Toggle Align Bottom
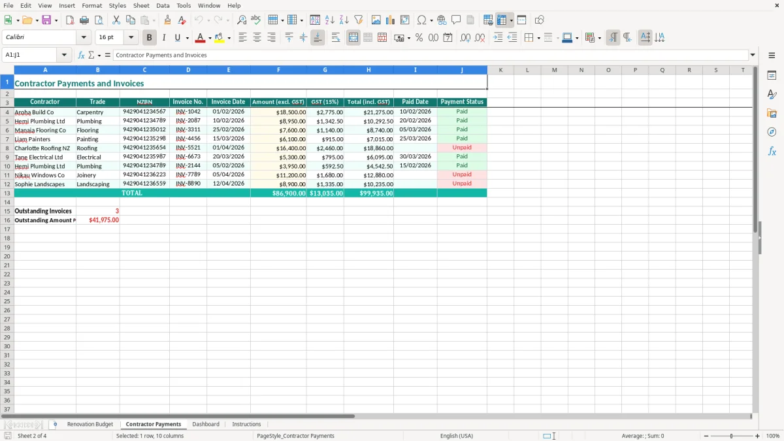Screen dimensions: 784x441 318,38
